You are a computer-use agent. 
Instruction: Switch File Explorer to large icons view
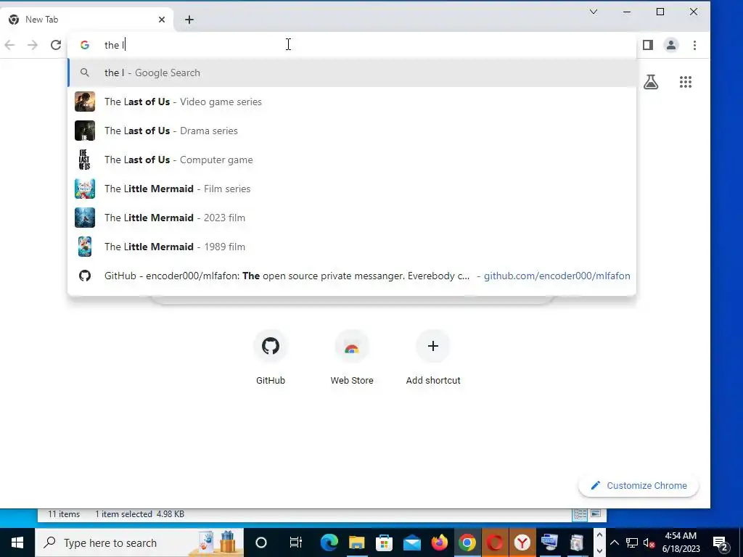pyautogui.click(x=596, y=514)
